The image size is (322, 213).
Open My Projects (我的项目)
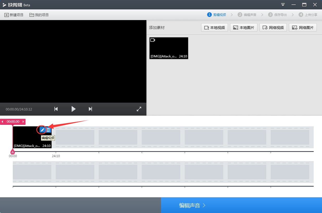click(39, 15)
